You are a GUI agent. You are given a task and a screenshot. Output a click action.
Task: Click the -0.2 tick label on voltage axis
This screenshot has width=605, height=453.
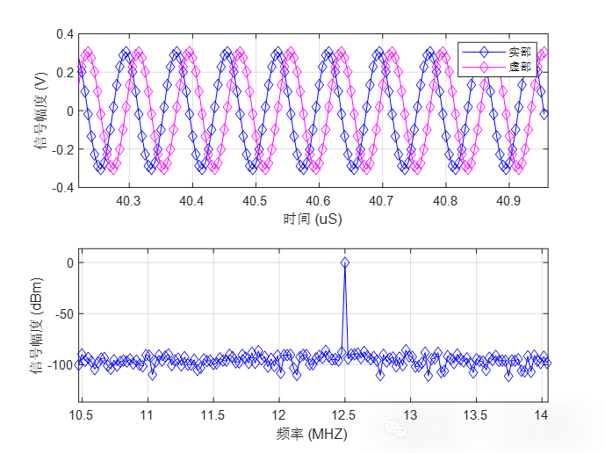click(62, 149)
